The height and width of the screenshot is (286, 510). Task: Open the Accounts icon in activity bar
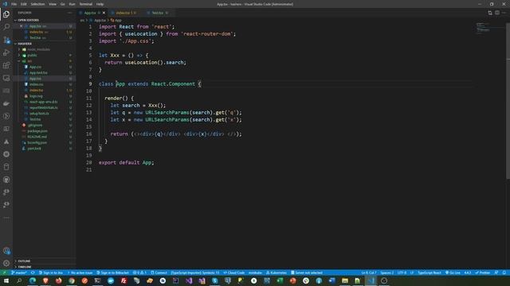tap(6, 251)
